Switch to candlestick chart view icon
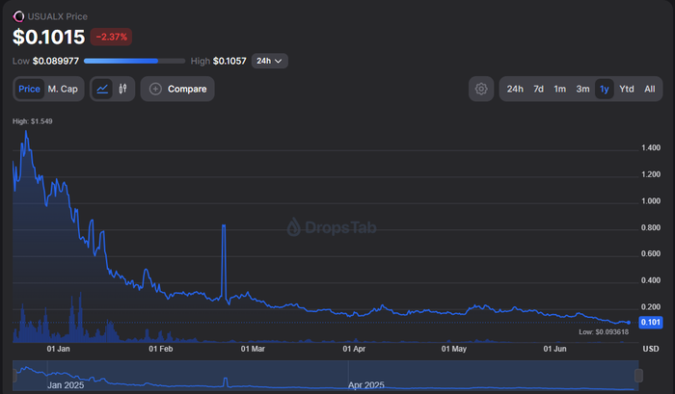Viewport: 675px width, 394px height. [123, 89]
